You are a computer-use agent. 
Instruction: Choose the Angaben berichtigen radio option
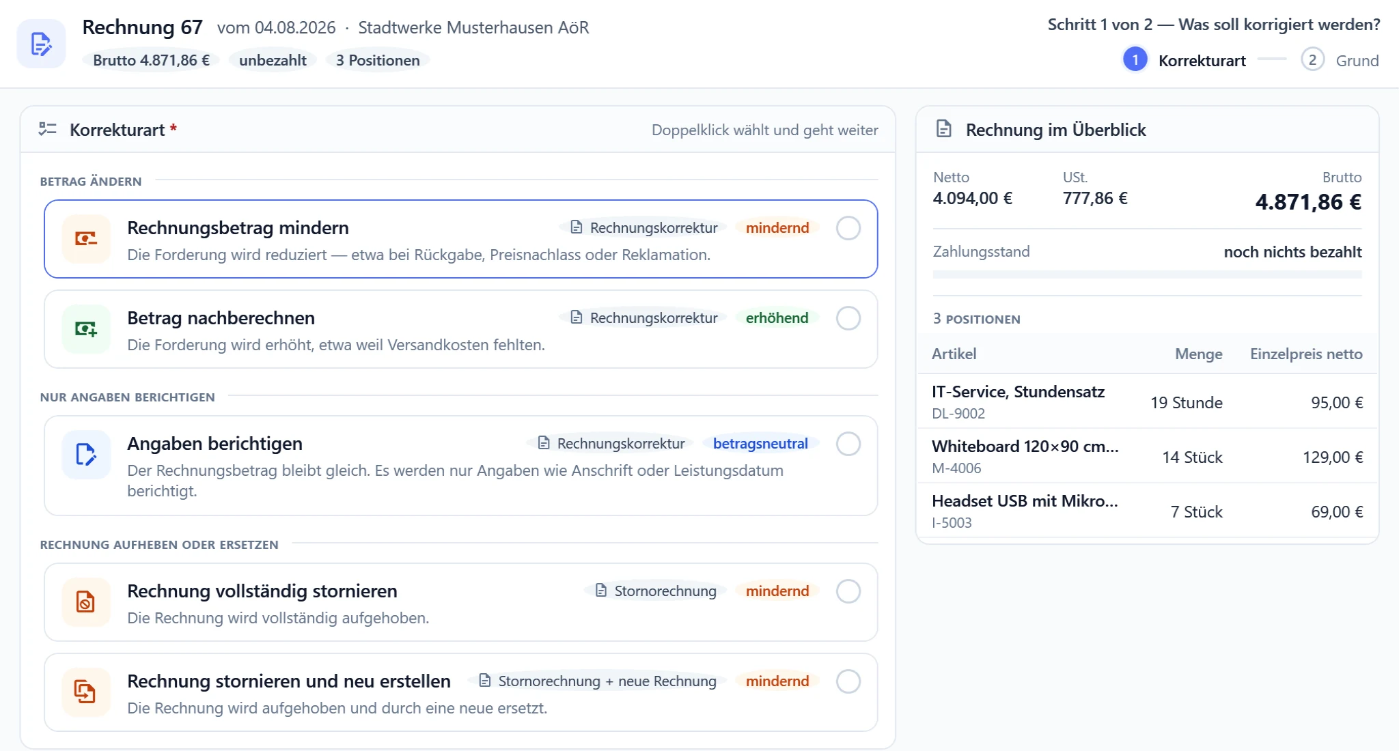pyautogui.click(x=848, y=444)
